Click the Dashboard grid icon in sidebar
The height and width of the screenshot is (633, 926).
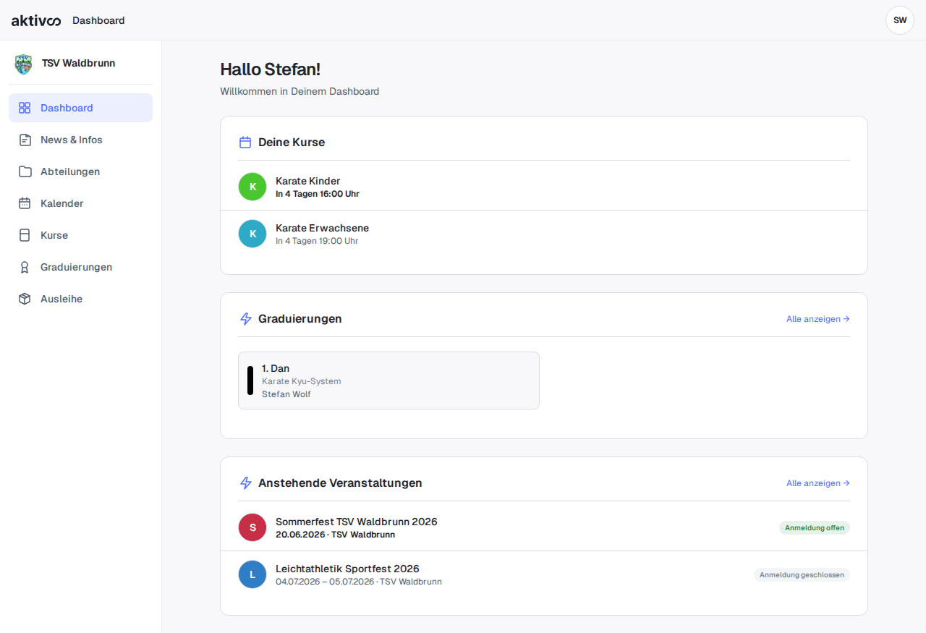(25, 108)
